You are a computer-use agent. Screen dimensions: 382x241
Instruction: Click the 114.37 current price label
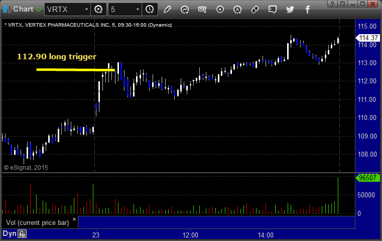coord(368,38)
